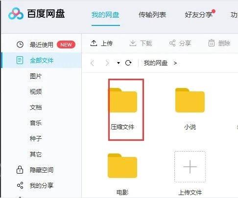Click the 百度网盘 title text
Screen dimensions: 238x198
pyautogui.click(x=46, y=14)
